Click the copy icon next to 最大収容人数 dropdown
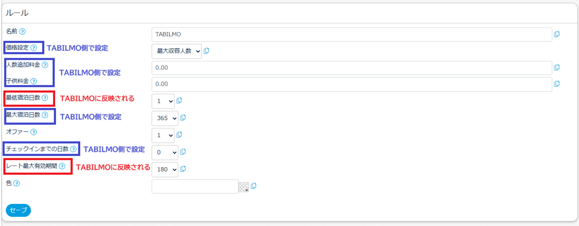 tap(207, 51)
